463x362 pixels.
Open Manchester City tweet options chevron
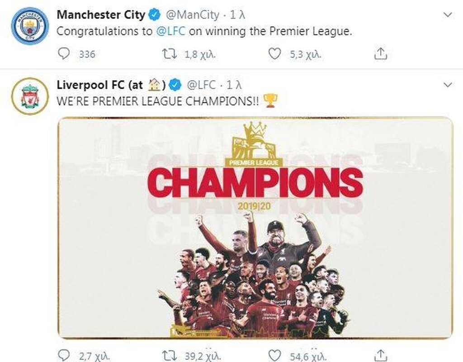pyautogui.click(x=448, y=15)
